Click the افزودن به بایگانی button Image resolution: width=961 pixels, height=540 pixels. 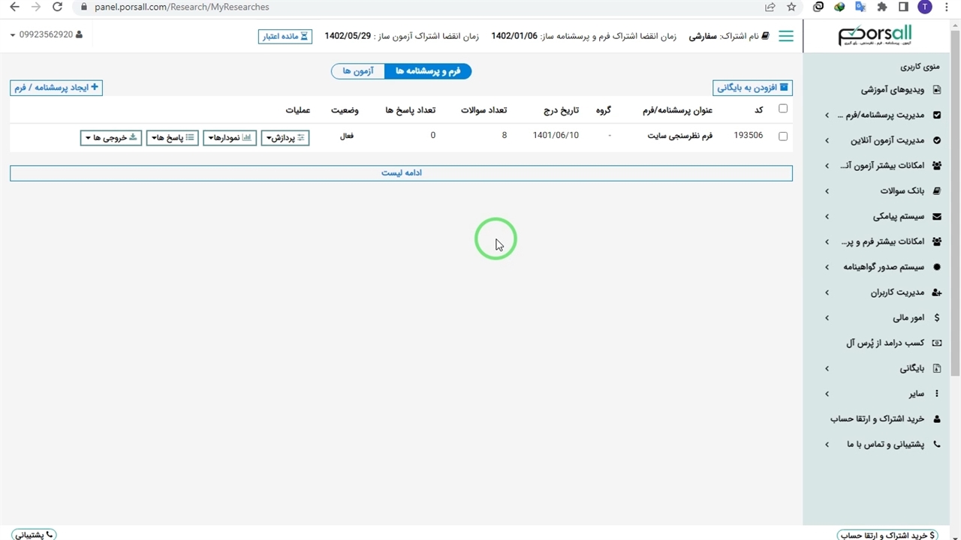pos(752,88)
